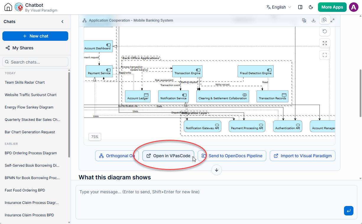Download the diagram icon

tap(314, 20)
